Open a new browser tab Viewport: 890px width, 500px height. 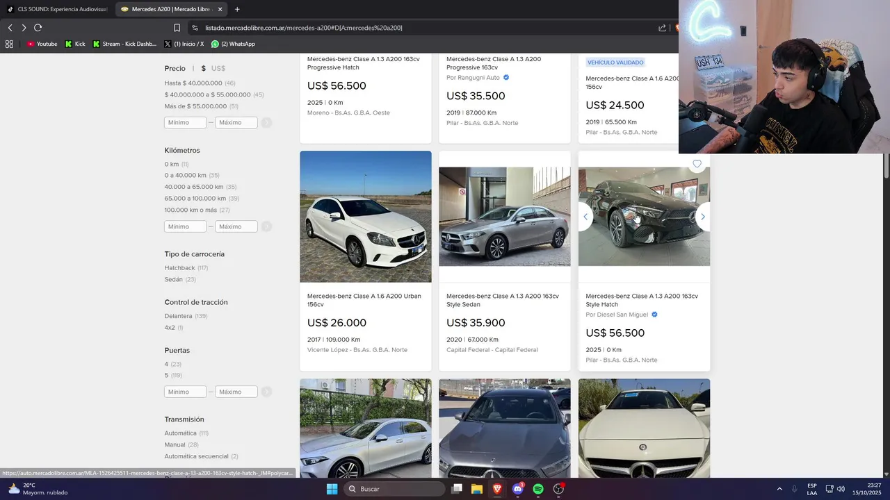(x=237, y=9)
